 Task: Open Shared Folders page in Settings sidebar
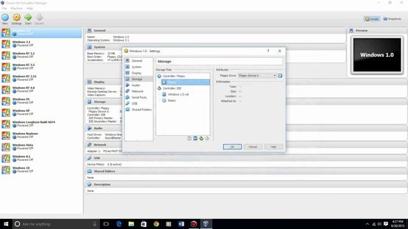click(142, 109)
